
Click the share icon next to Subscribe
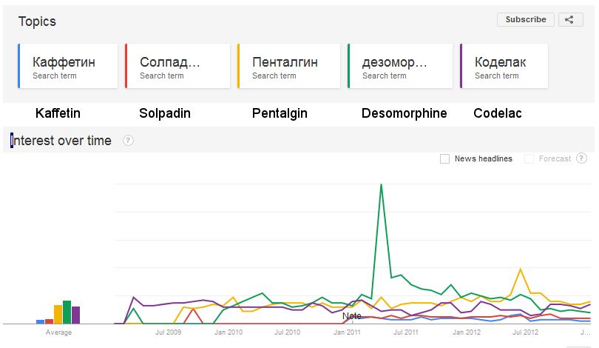click(x=569, y=20)
